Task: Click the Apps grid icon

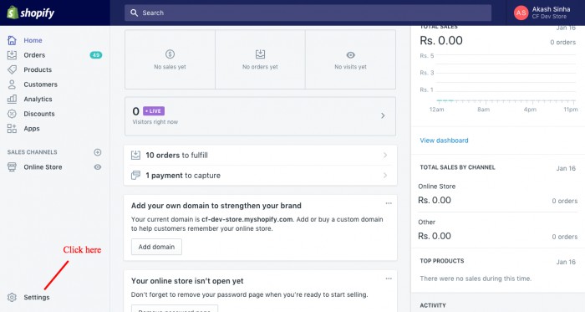Action: 12,128
